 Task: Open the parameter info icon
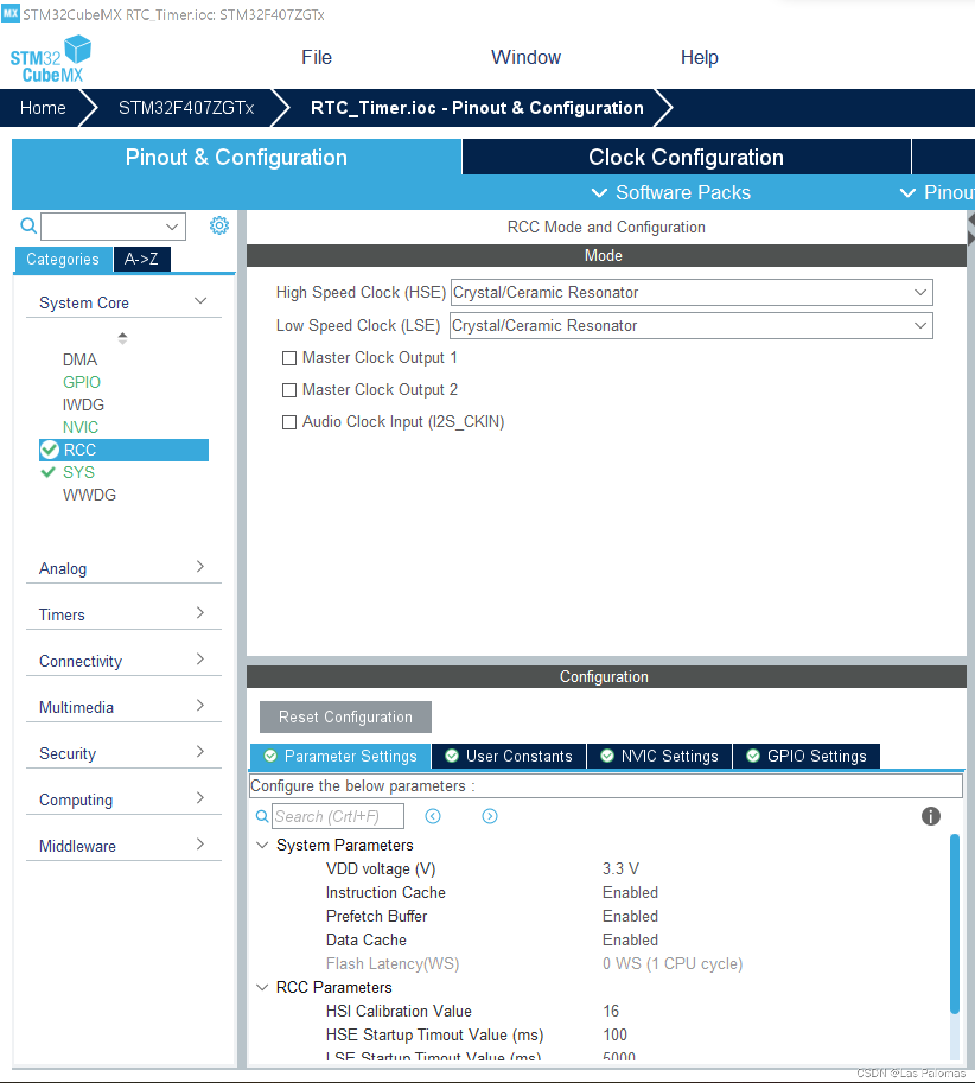click(931, 816)
